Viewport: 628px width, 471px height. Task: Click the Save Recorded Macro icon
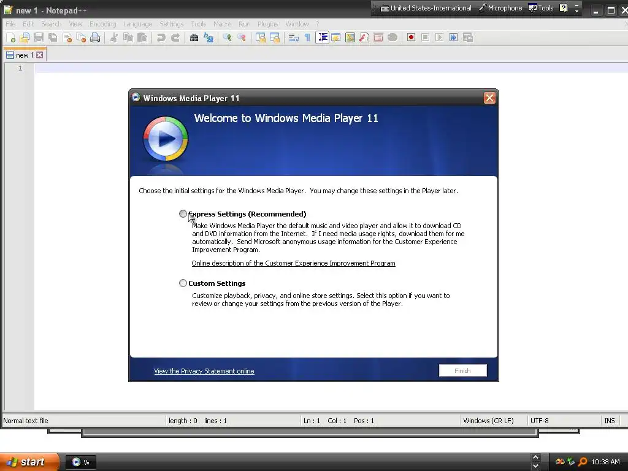tap(468, 37)
